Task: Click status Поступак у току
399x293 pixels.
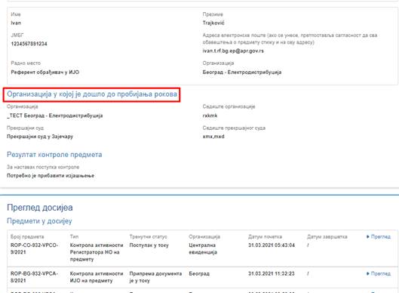Action: point(149,245)
